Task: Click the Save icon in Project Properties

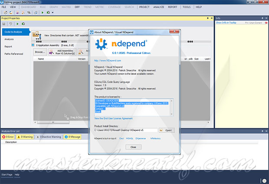Action: 4,24
